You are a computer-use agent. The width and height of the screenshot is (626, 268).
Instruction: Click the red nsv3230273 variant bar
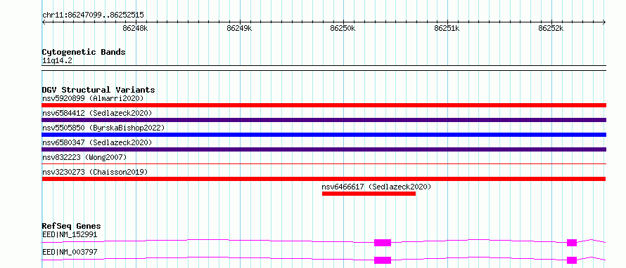(324, 179)
